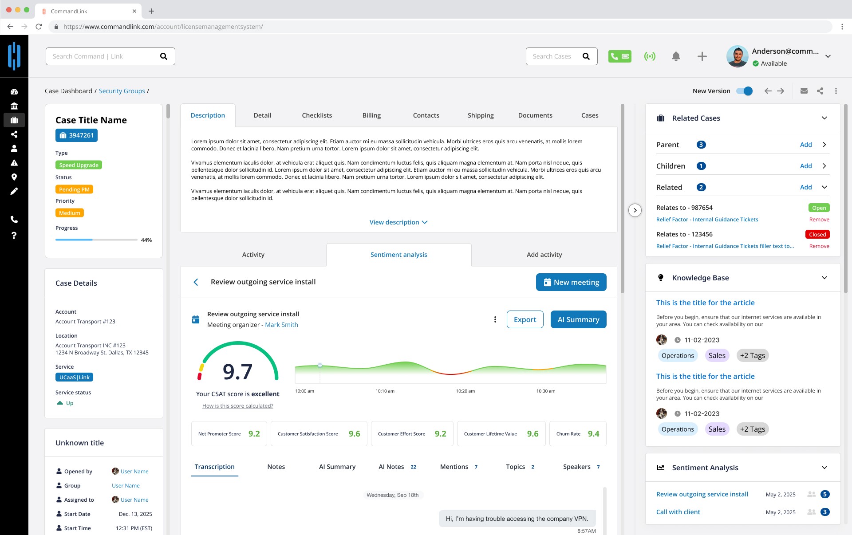Switch to the Speakers tab

[581, 467]
